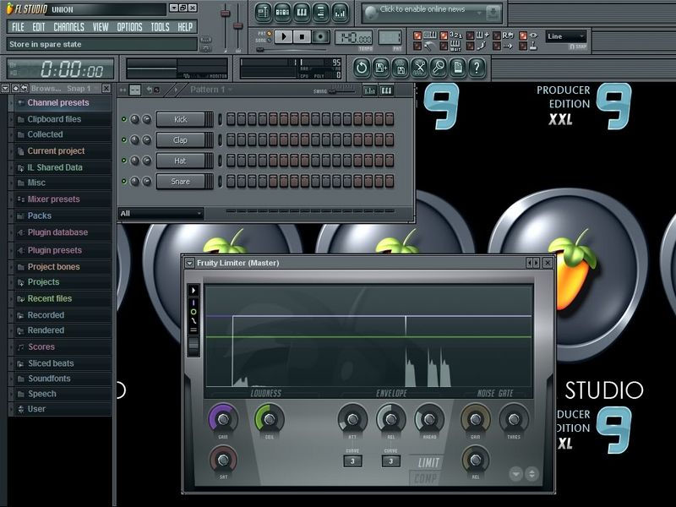Open the audio editor scissors icon
The image size is (676, 507).
coord(419,68)
